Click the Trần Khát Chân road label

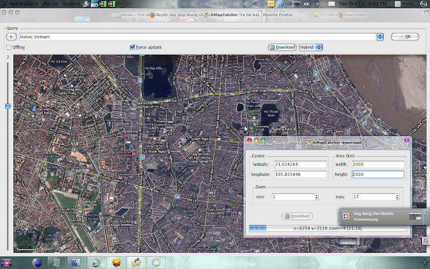click(255, 90)
